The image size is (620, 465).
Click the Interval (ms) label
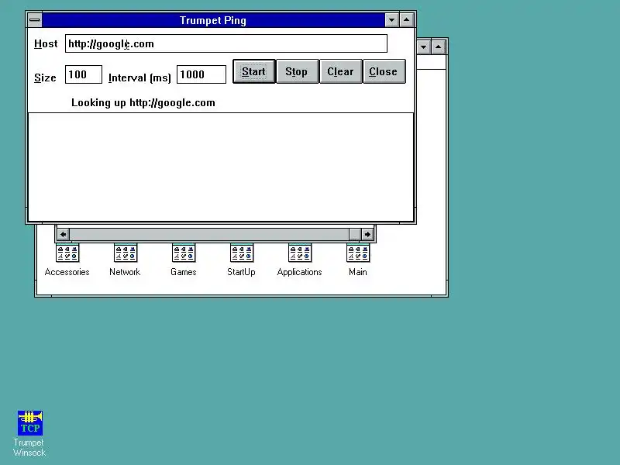(x=139, y=78)
